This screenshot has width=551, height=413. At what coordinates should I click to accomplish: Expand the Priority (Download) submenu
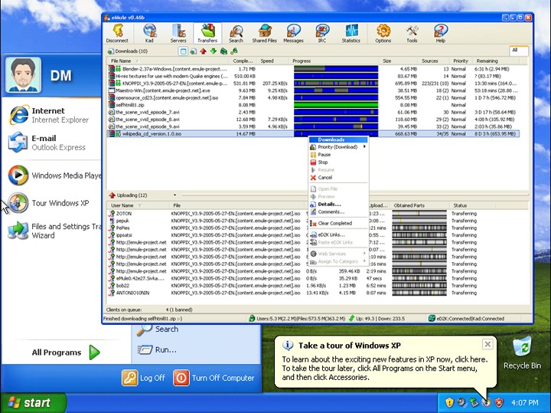(337, 147)
